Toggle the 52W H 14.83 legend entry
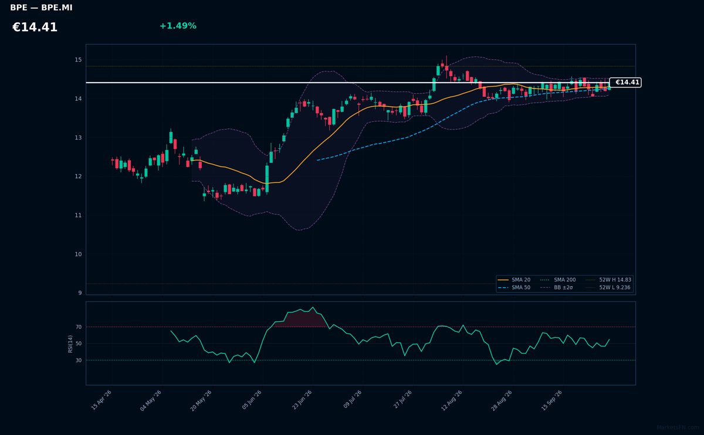Screen dimensions: 704x435 (608, 280)
